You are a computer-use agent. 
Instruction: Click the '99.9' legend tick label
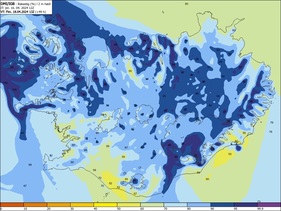tap(260, 209)
